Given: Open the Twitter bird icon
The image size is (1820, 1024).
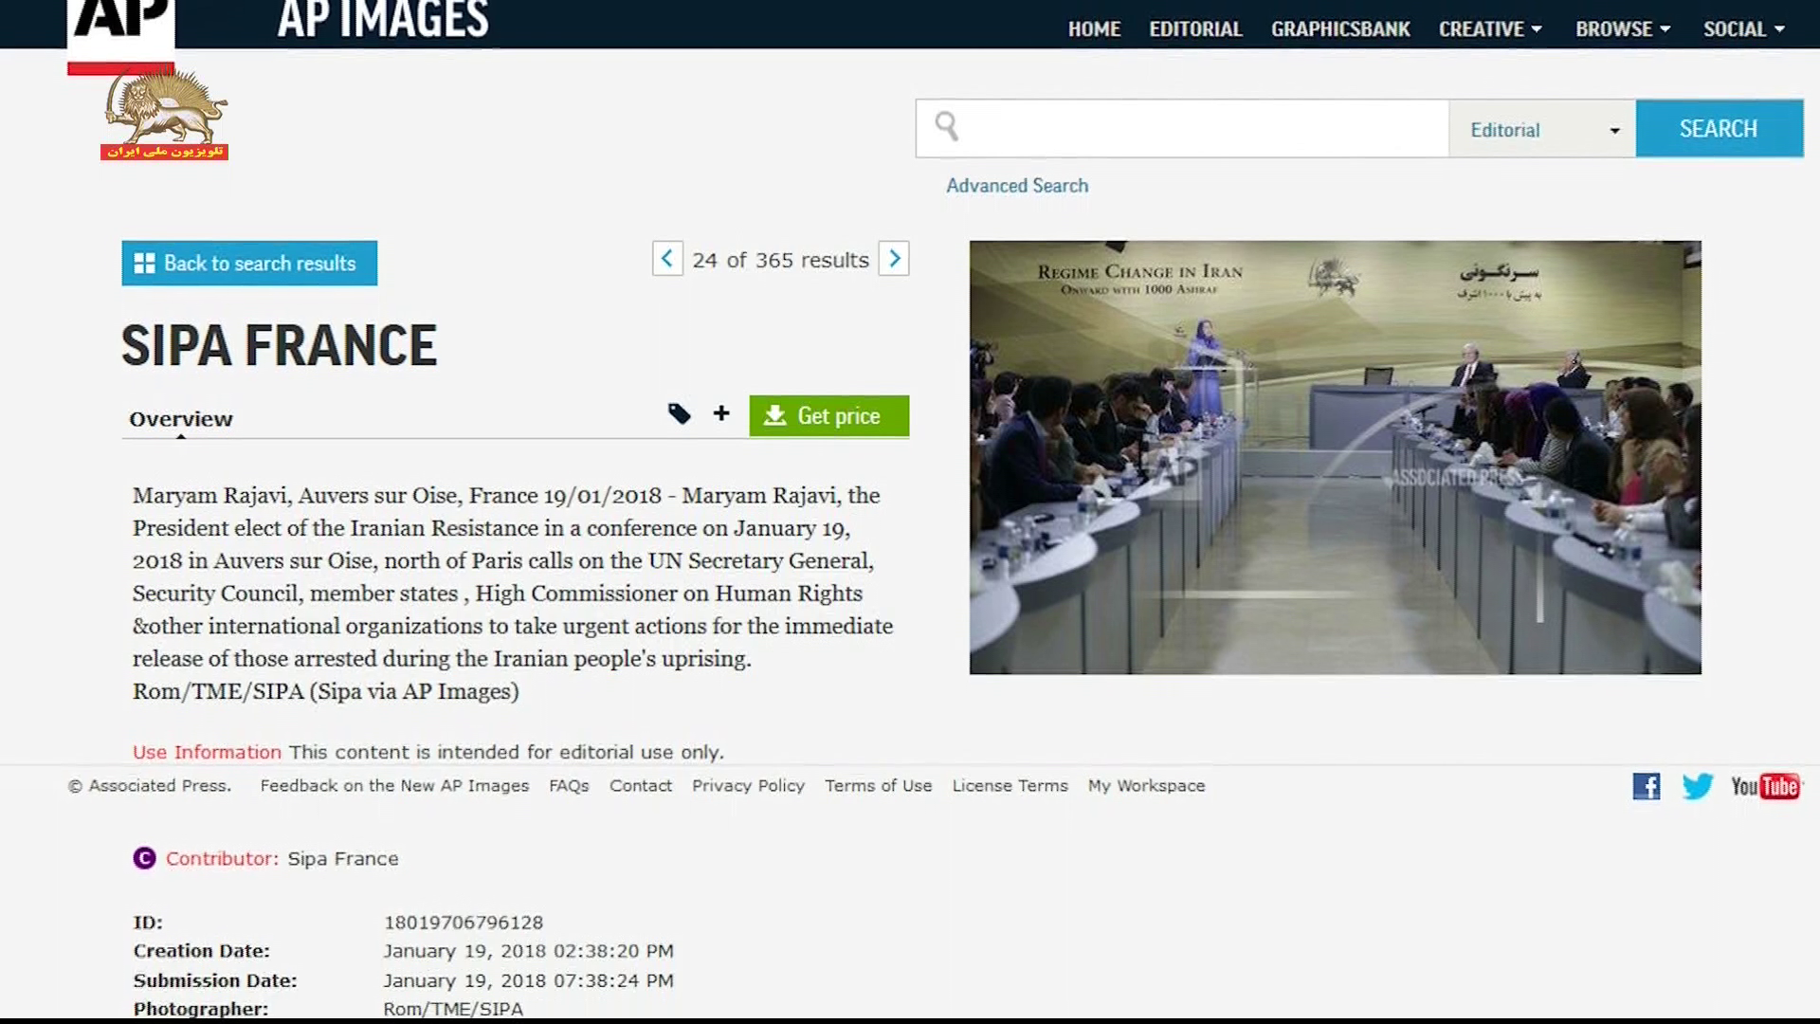Looking at the screenshot, I should [x=1698, y=786].
